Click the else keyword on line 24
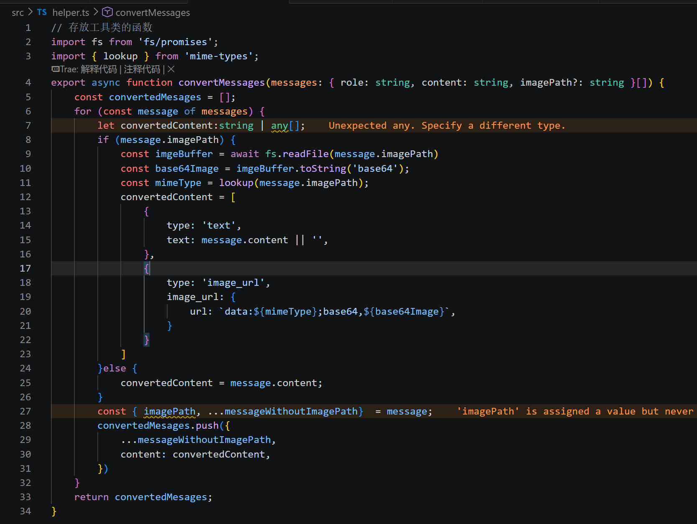The width and height of the screenshot is (697, 524). coord(114,369)
